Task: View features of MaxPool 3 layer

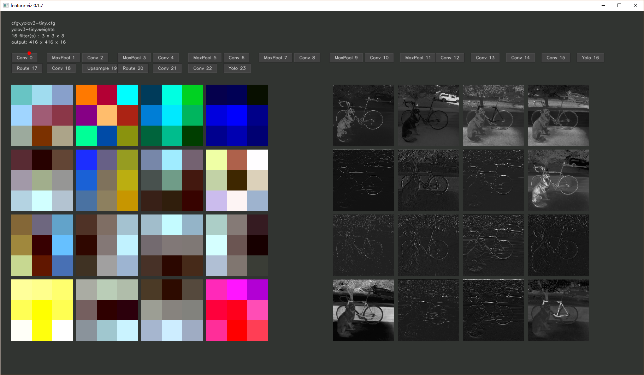Action: point(134,58)
